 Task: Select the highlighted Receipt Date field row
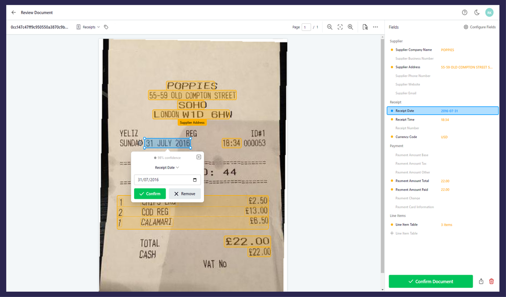(x=443, y=111)
